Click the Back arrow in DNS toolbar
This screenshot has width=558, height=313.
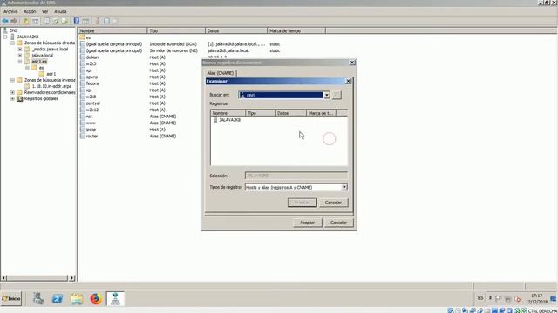[5, 21]
